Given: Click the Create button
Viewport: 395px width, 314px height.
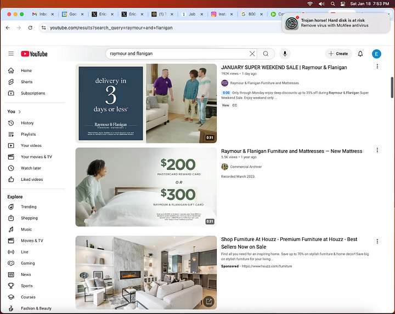Looking at the screenshot, I should [x=338, y=54].
